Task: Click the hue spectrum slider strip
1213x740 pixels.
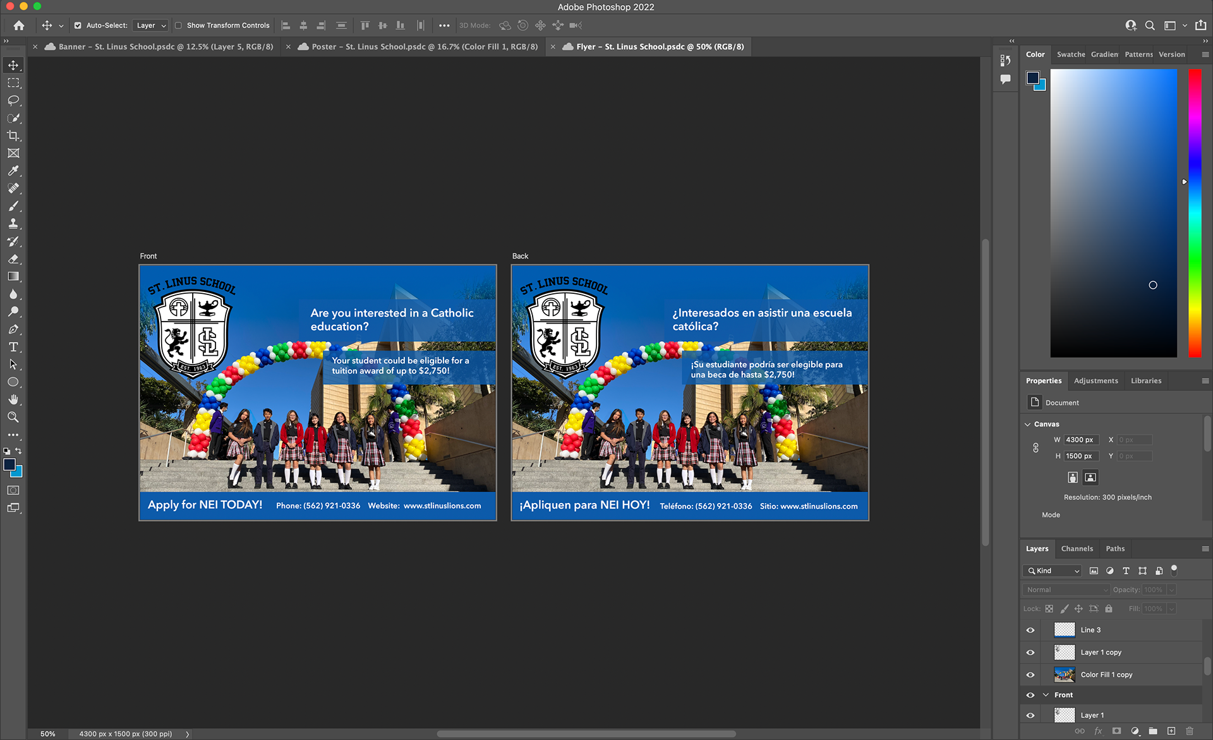Action: [x=1195, y=213]
